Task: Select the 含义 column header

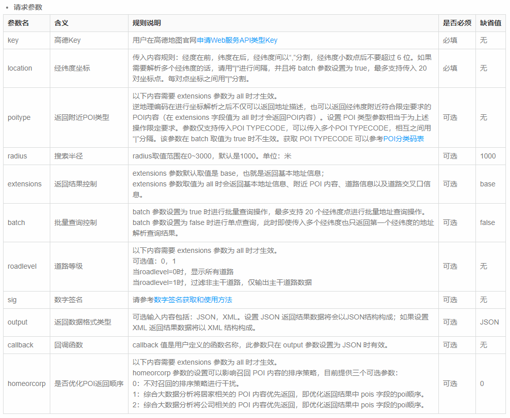Action: click(x=60, y=23)
